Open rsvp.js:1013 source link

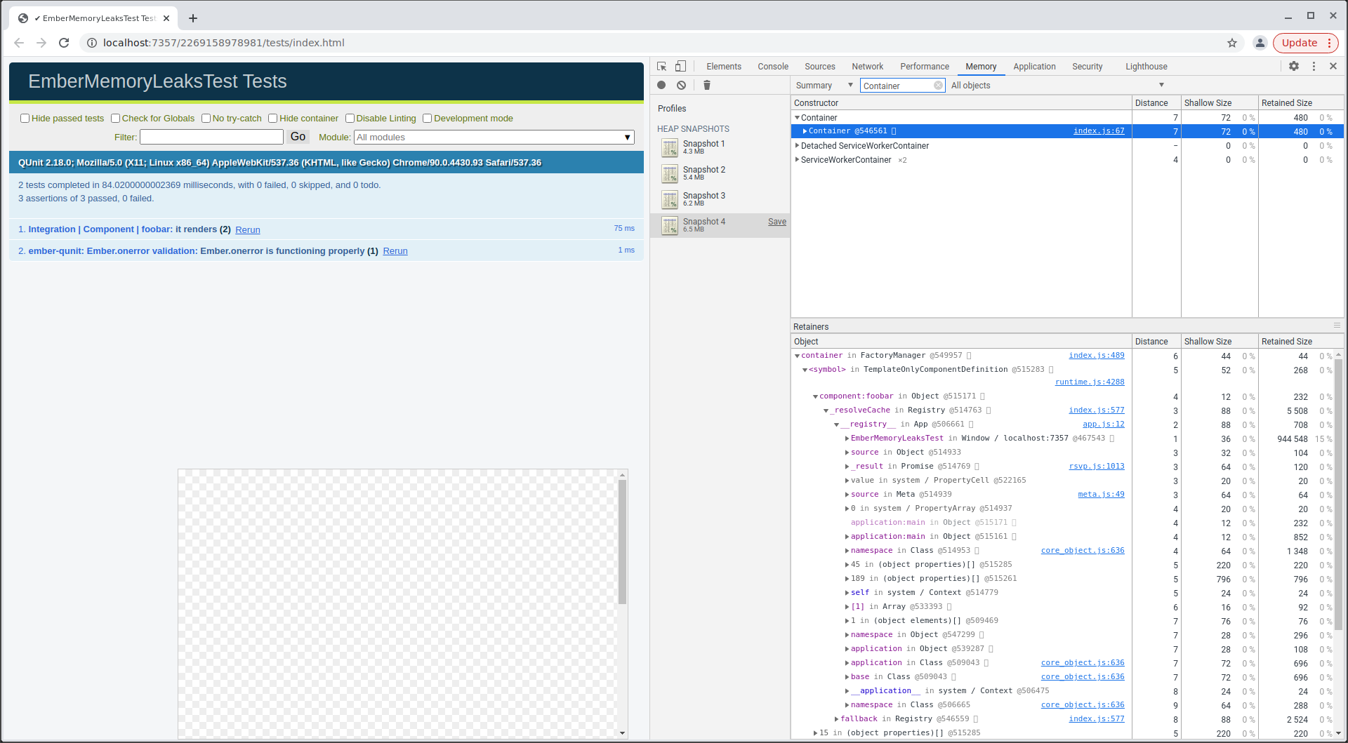1097,467
